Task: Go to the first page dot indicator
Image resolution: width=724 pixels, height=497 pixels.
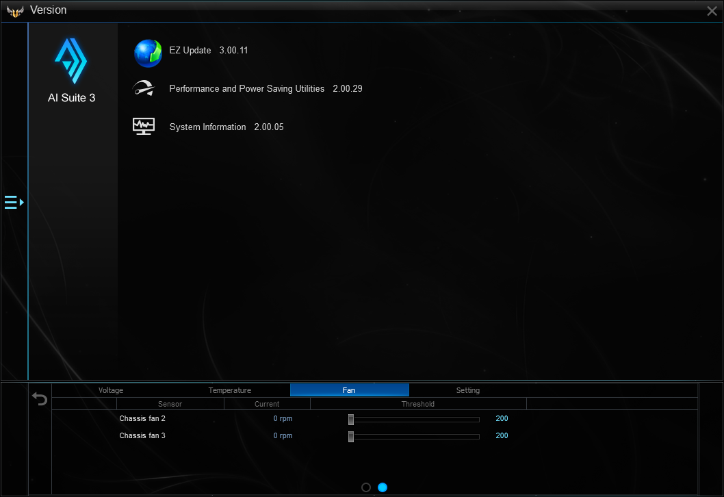Action: pyautogui.click(x=366, y=487)
